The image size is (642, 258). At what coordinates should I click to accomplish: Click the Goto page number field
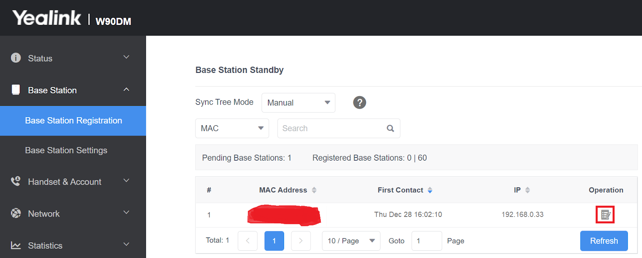tap(426, 241)
